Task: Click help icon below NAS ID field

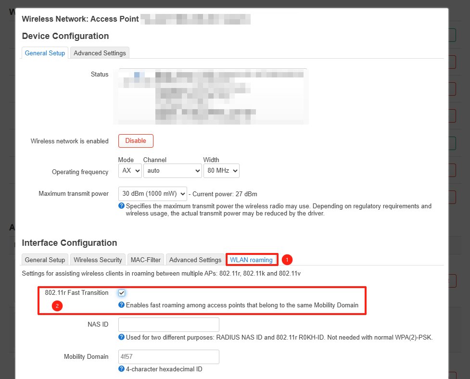Action: tap(122, 337)
